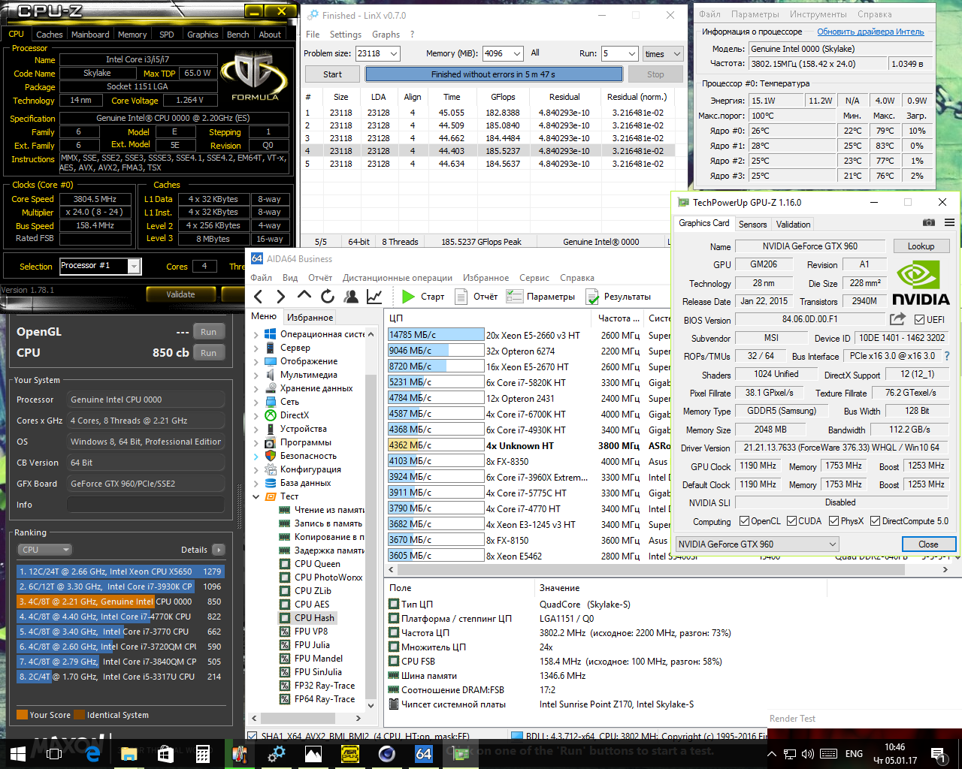This screenshot has width=962, height=769.
Task: Start the AIDA64 benchmark with green arrow
Action: [x=408, y=297]
